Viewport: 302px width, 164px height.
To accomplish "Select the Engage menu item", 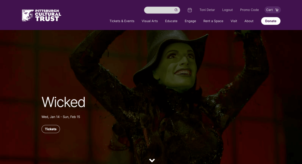I will click(190, 21).
